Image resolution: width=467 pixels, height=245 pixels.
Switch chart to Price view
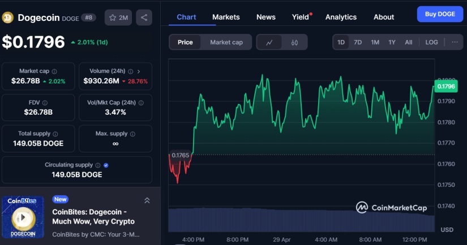(x=185, y=42)
